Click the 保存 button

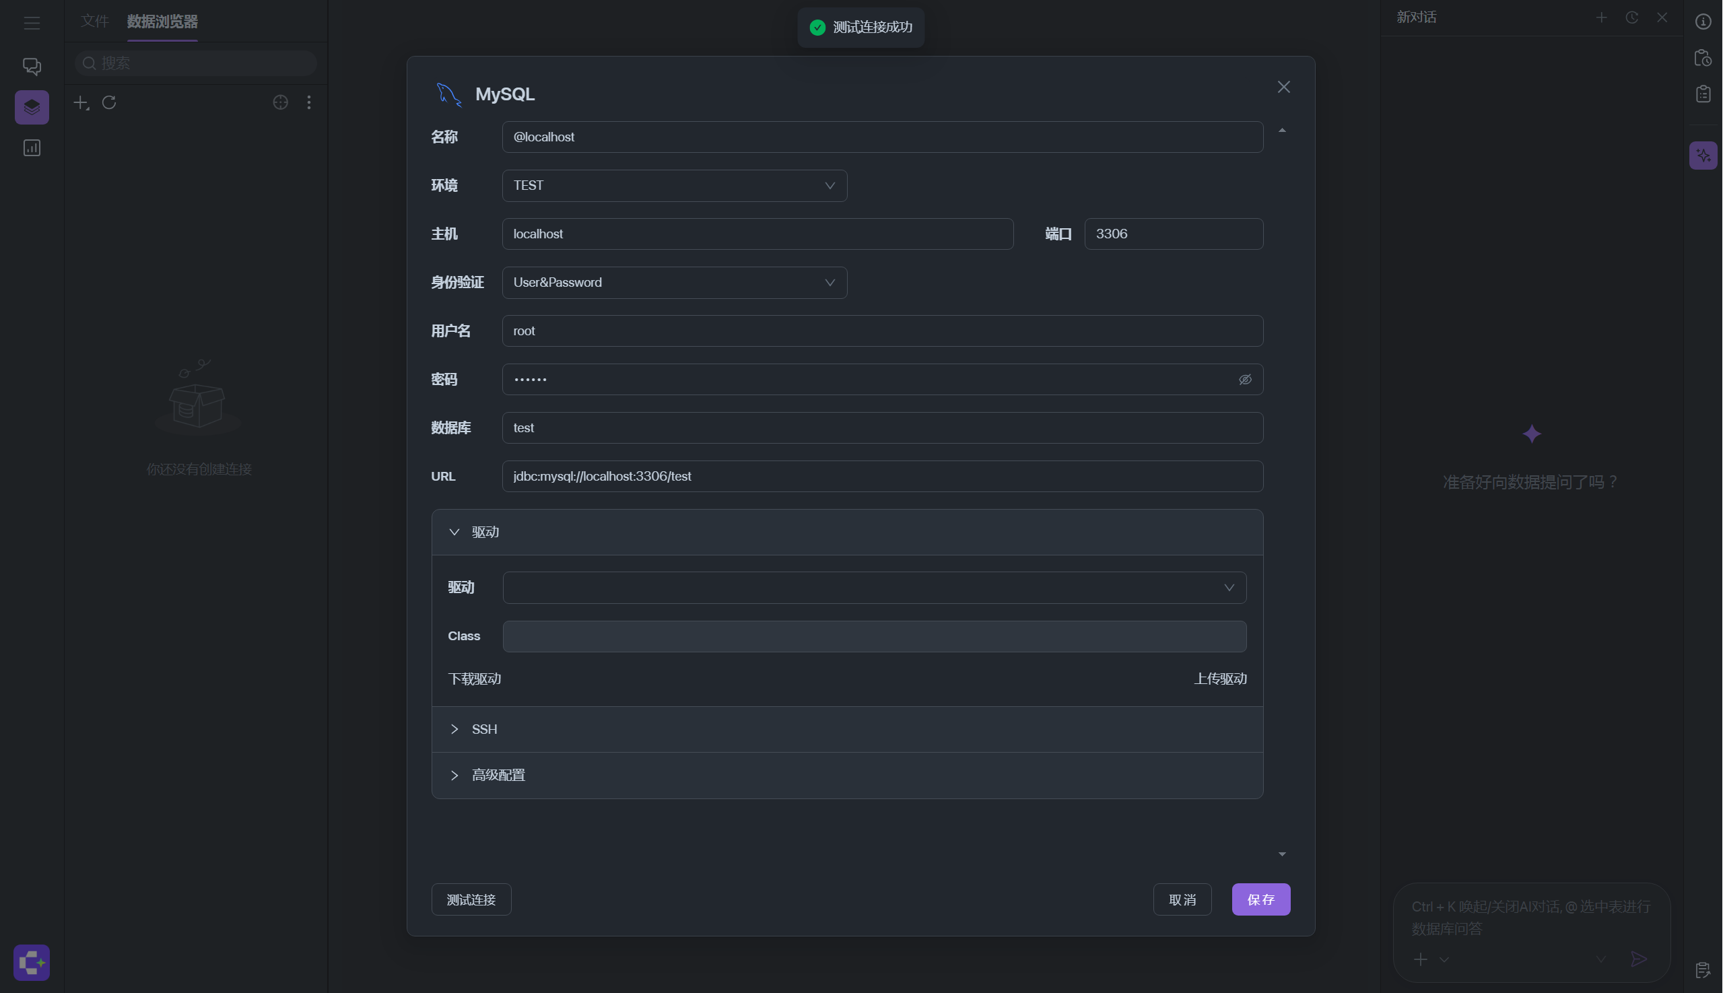click(1260, 899)
